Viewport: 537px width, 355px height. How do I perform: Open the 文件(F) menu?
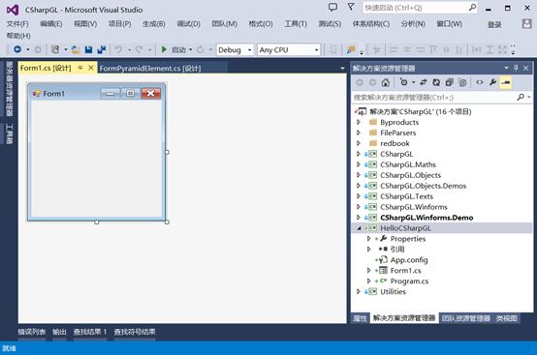click(x=17, y=24)
